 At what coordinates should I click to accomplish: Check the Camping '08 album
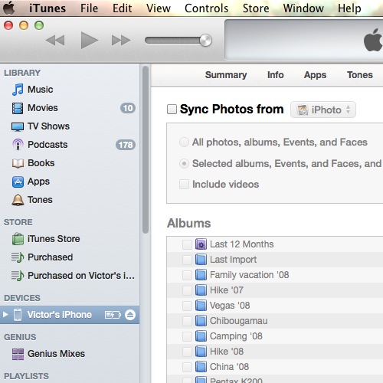(187, 336)
